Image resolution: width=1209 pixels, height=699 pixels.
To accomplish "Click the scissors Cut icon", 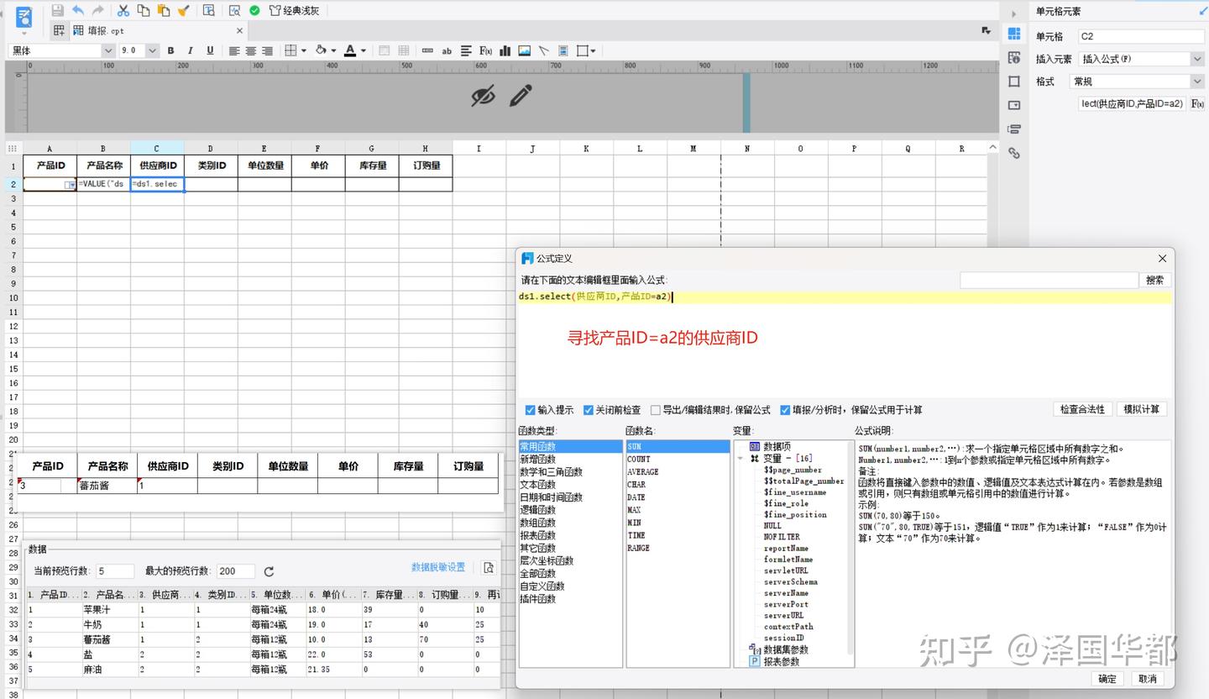I will click(x=123, y=10).
